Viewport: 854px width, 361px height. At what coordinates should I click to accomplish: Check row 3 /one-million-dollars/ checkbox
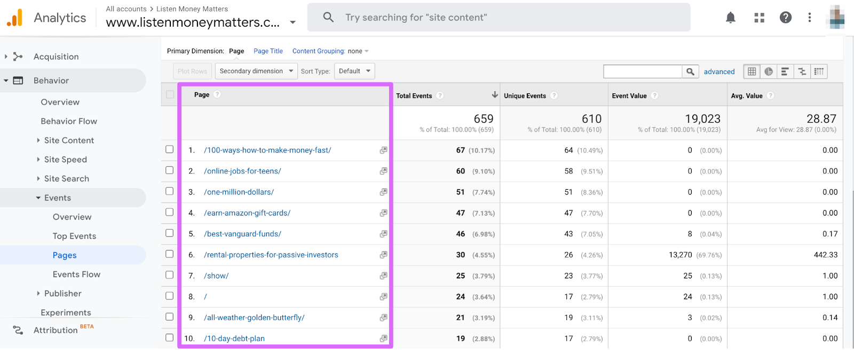tap(170, 191)
